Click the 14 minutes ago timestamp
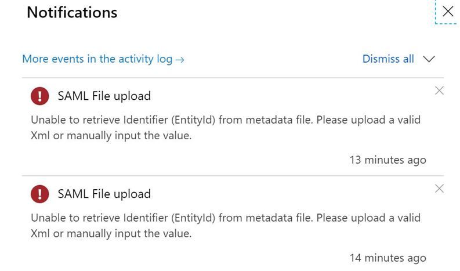Screen dimensions: 460x271 (388, 258)
